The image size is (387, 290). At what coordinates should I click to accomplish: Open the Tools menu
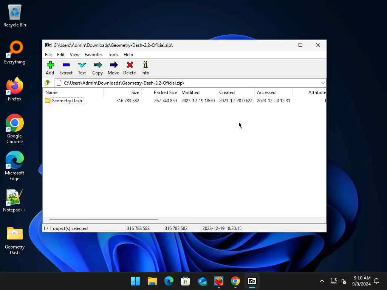point(113,55)
